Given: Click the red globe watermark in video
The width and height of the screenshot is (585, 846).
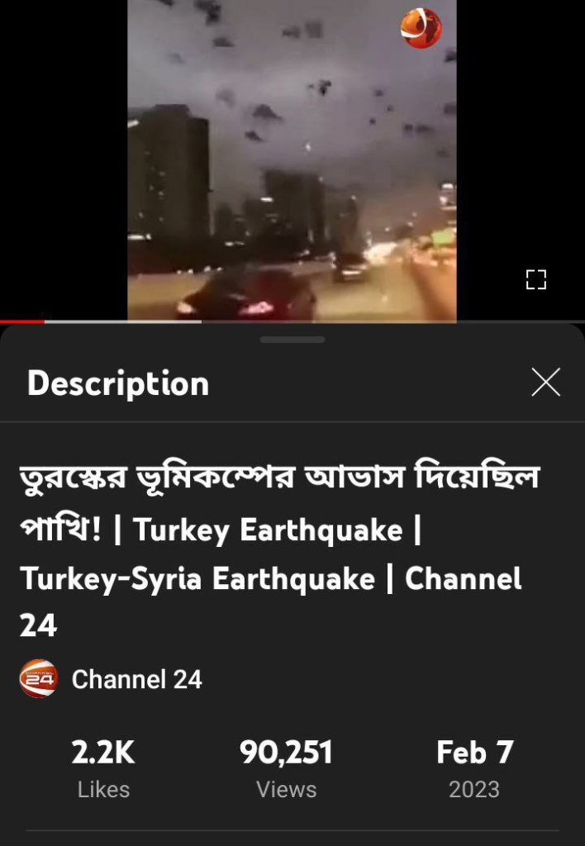Looking at the screenshot, I should click(421, 28).
